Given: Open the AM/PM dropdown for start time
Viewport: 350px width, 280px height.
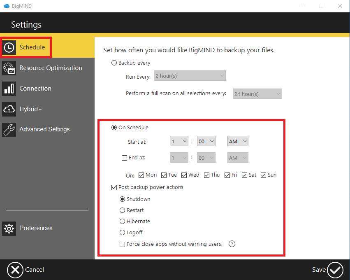Looking at the screenshot, I should point(237,141).
